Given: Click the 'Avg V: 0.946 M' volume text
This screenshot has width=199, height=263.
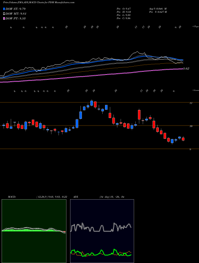Looking at the screenshot, I should click(158, 8).
